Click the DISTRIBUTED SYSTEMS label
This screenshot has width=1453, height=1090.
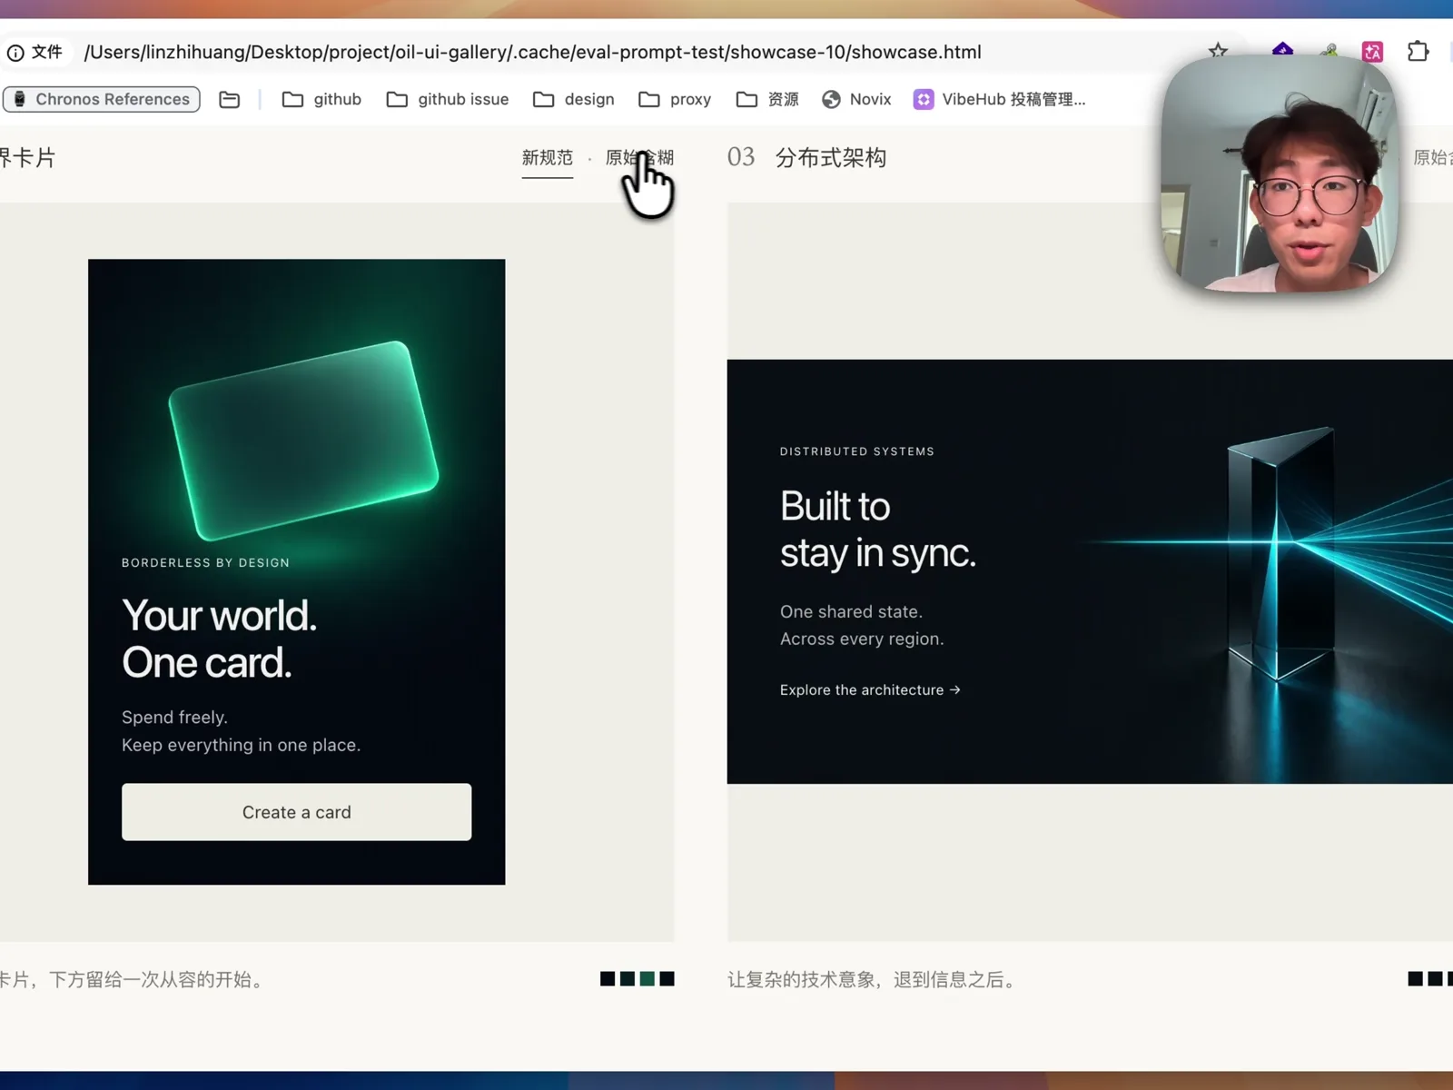(x=856, y=451)
